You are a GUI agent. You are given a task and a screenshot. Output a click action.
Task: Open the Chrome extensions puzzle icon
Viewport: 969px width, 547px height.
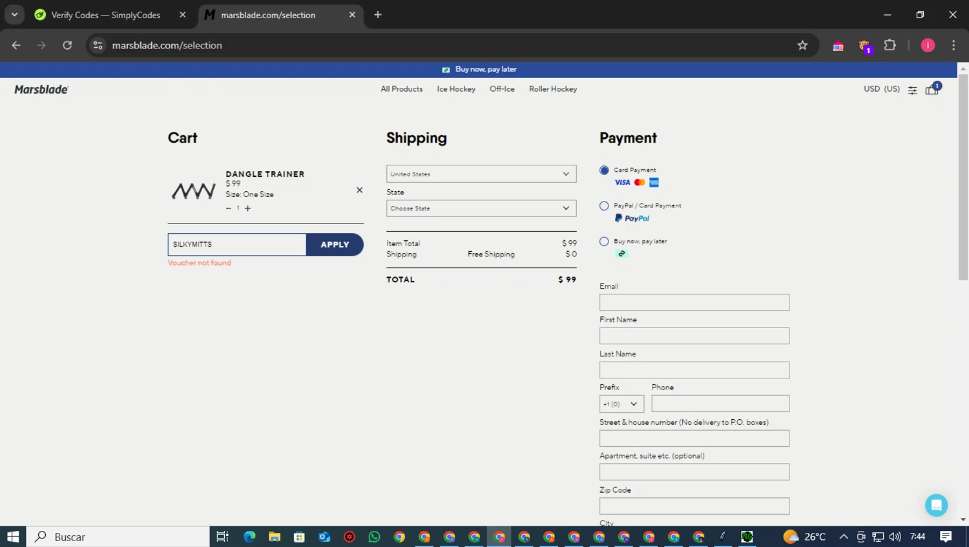tap(890, 45)
